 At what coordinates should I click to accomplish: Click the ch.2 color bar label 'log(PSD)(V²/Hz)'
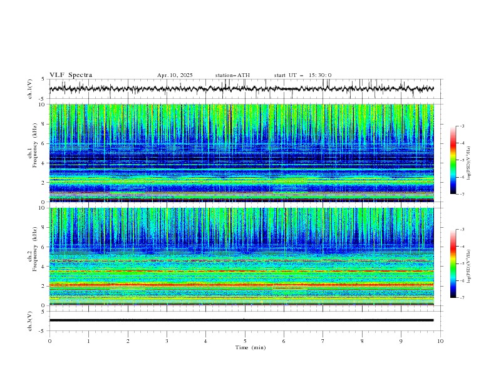tap(468, 267)
